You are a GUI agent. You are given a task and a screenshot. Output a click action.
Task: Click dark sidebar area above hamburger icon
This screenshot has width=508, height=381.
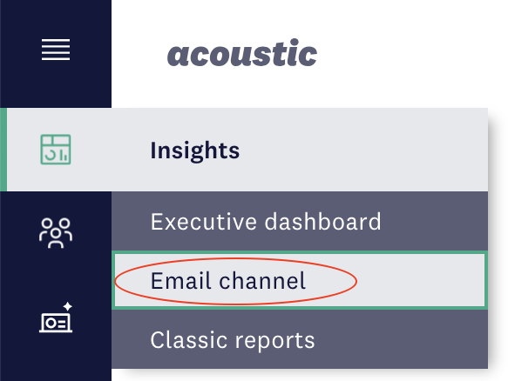(56, 17)
